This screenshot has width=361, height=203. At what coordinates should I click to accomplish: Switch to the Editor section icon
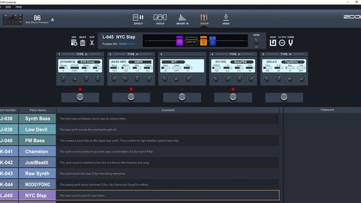coord(204,19)
